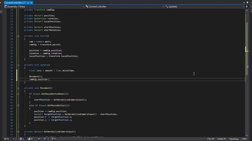The image size is (252, 141).
Task: Click the 'Vector3 targetPosition' line
Action: tap(76, 114)
